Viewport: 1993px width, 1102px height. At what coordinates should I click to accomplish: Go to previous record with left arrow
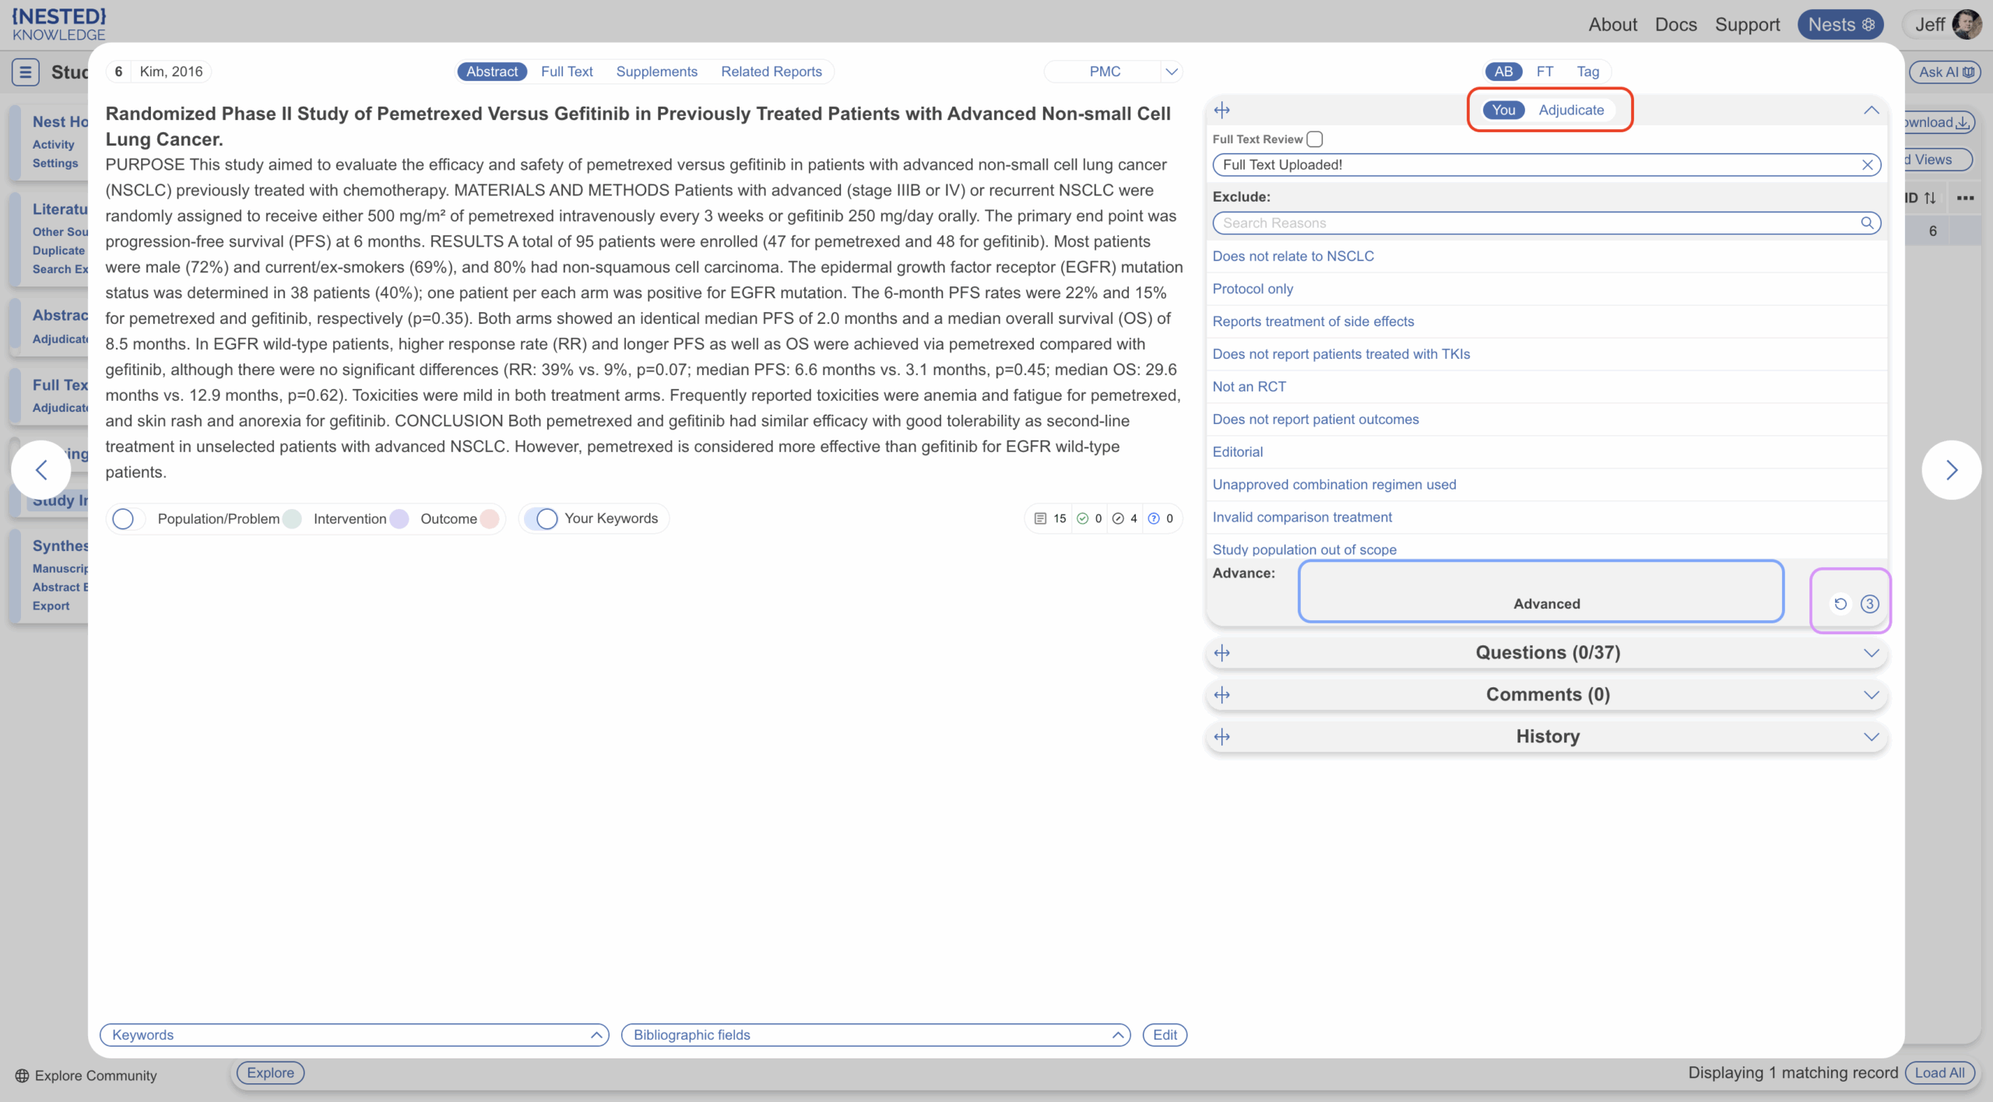point(42,470)
